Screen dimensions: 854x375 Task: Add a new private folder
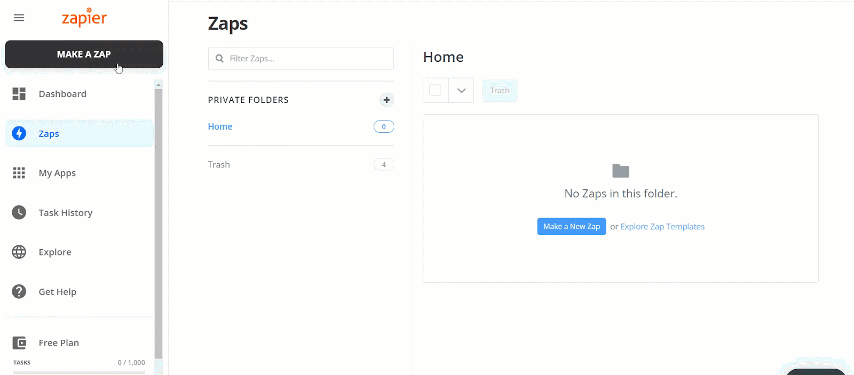(x=386, y=100)
